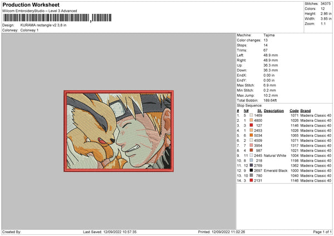Click 'Emerald Black' description text

click(276, 171)
